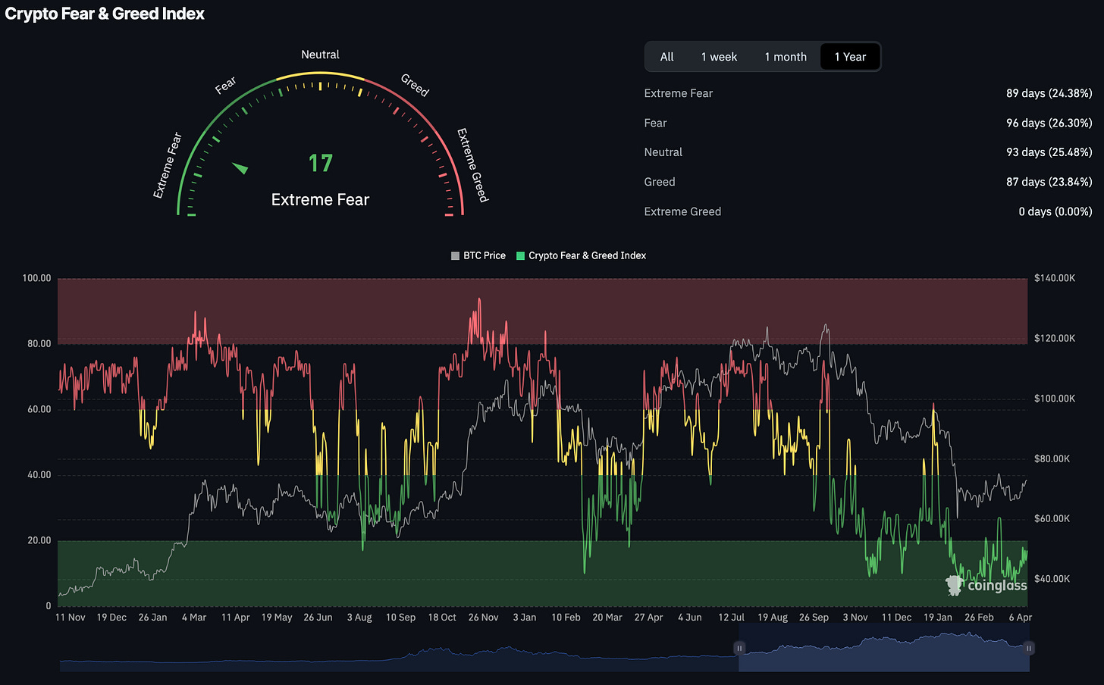Click the left handle of the range navigator
Screen dimensions: 1104x685
(x=739, y=648)
